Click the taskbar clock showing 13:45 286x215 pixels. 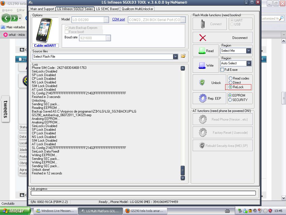click(278, 211)
